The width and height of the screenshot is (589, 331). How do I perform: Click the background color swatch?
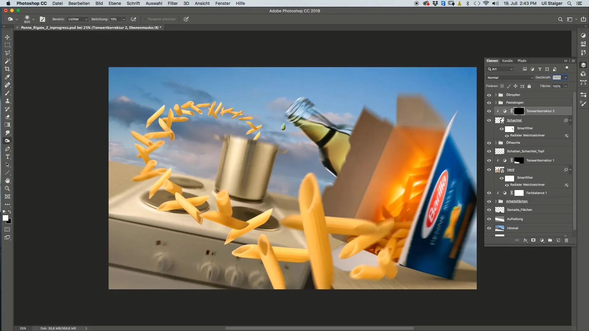coord(9,222)
